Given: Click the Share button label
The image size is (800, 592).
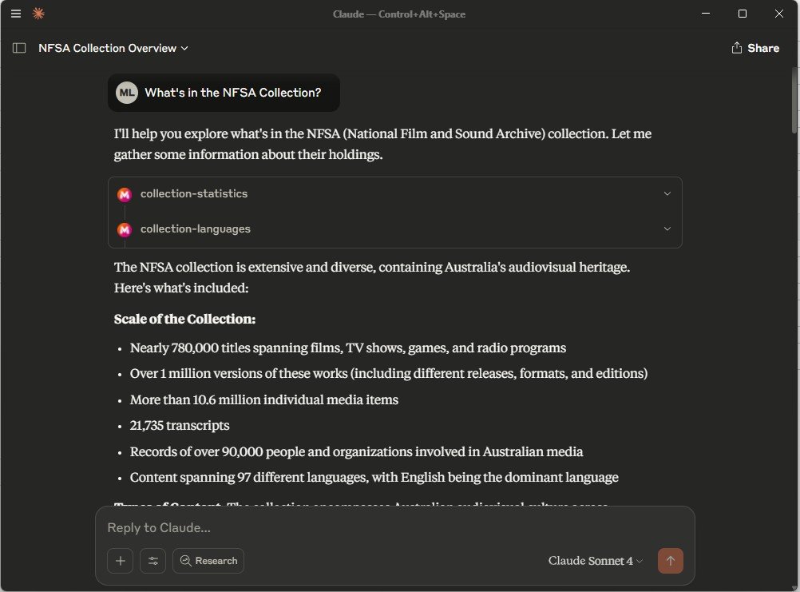Looking at the screenshot, I should (763, 48).
